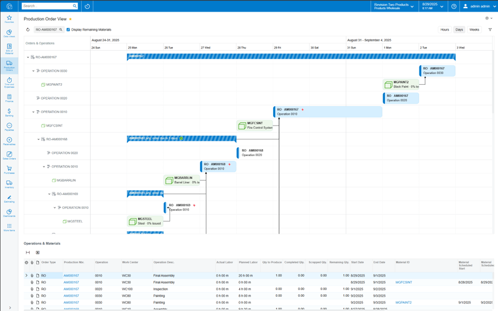Open the help panel
This screenshot has width=498, height=311.
454,6
